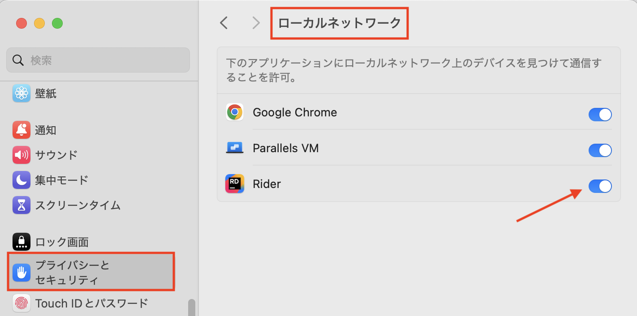
Task: Click the Touch ID fingerprint icon
Action: (x=22, y=303)
